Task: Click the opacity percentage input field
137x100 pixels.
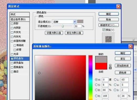Action: [78, 26]
